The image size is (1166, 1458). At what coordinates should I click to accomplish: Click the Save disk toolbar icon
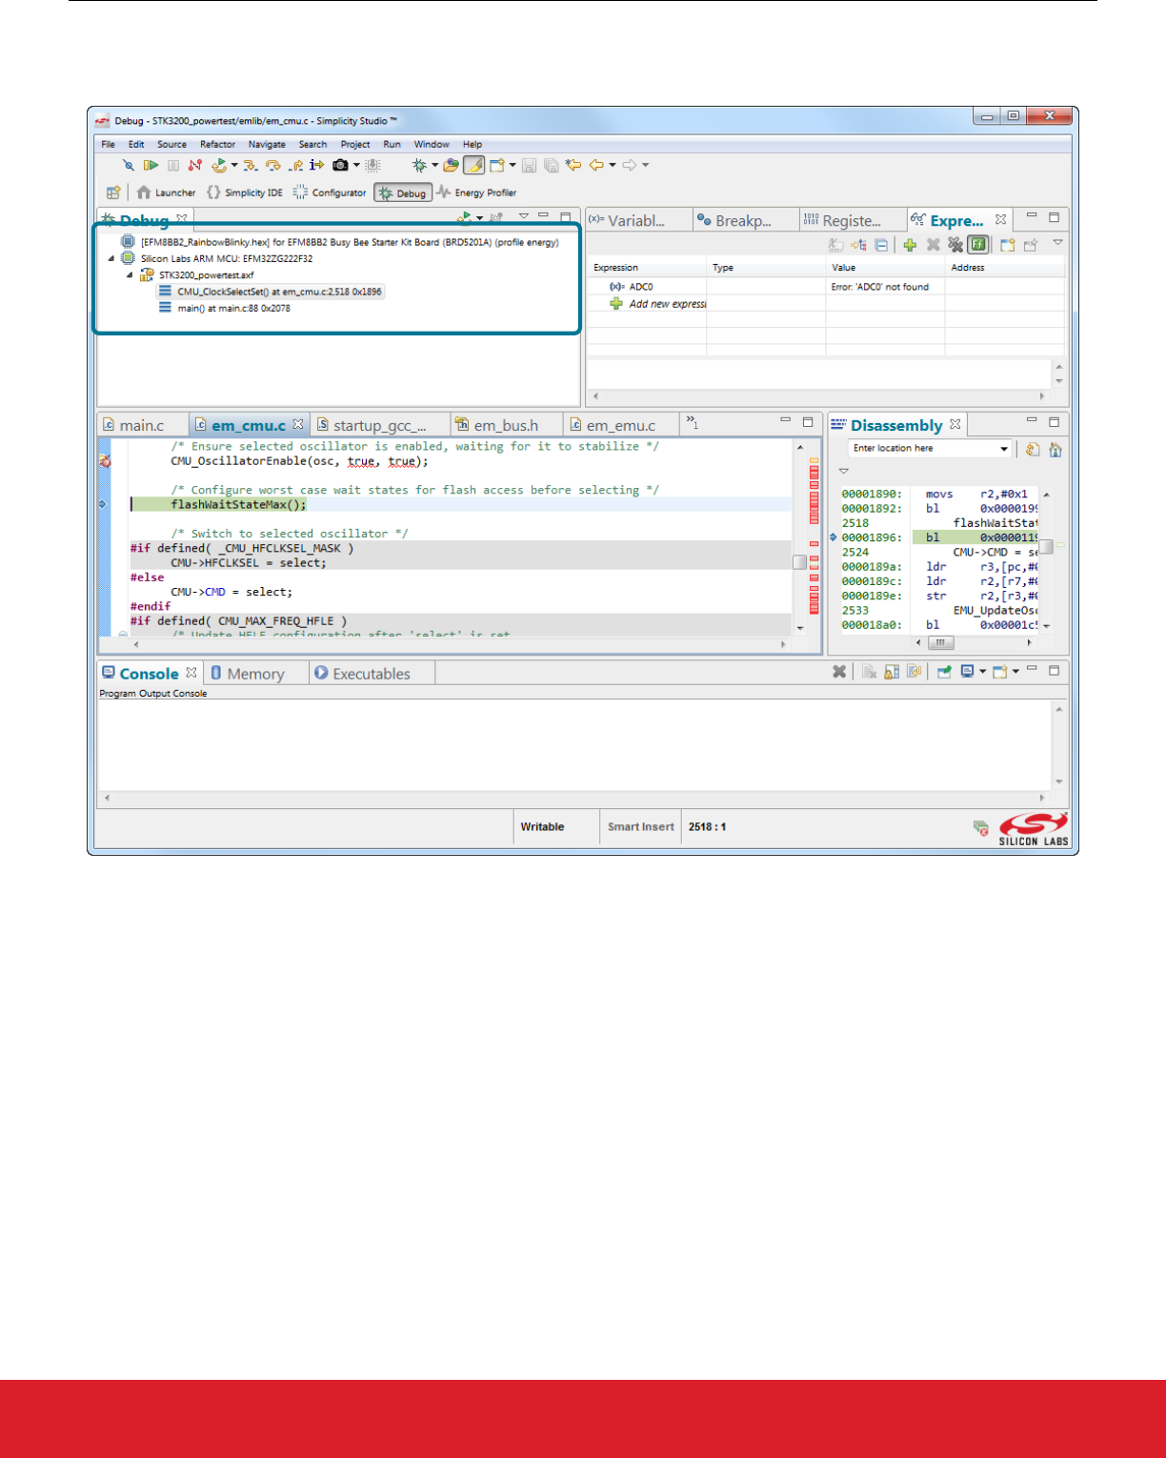[x=529, y=165]
